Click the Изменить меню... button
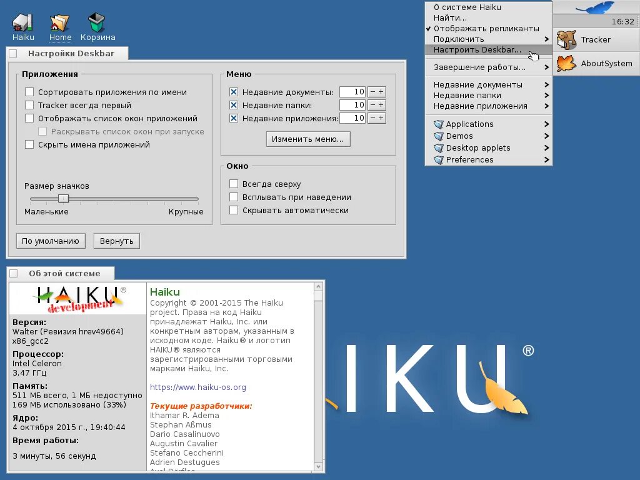 (x=308, y=139)
